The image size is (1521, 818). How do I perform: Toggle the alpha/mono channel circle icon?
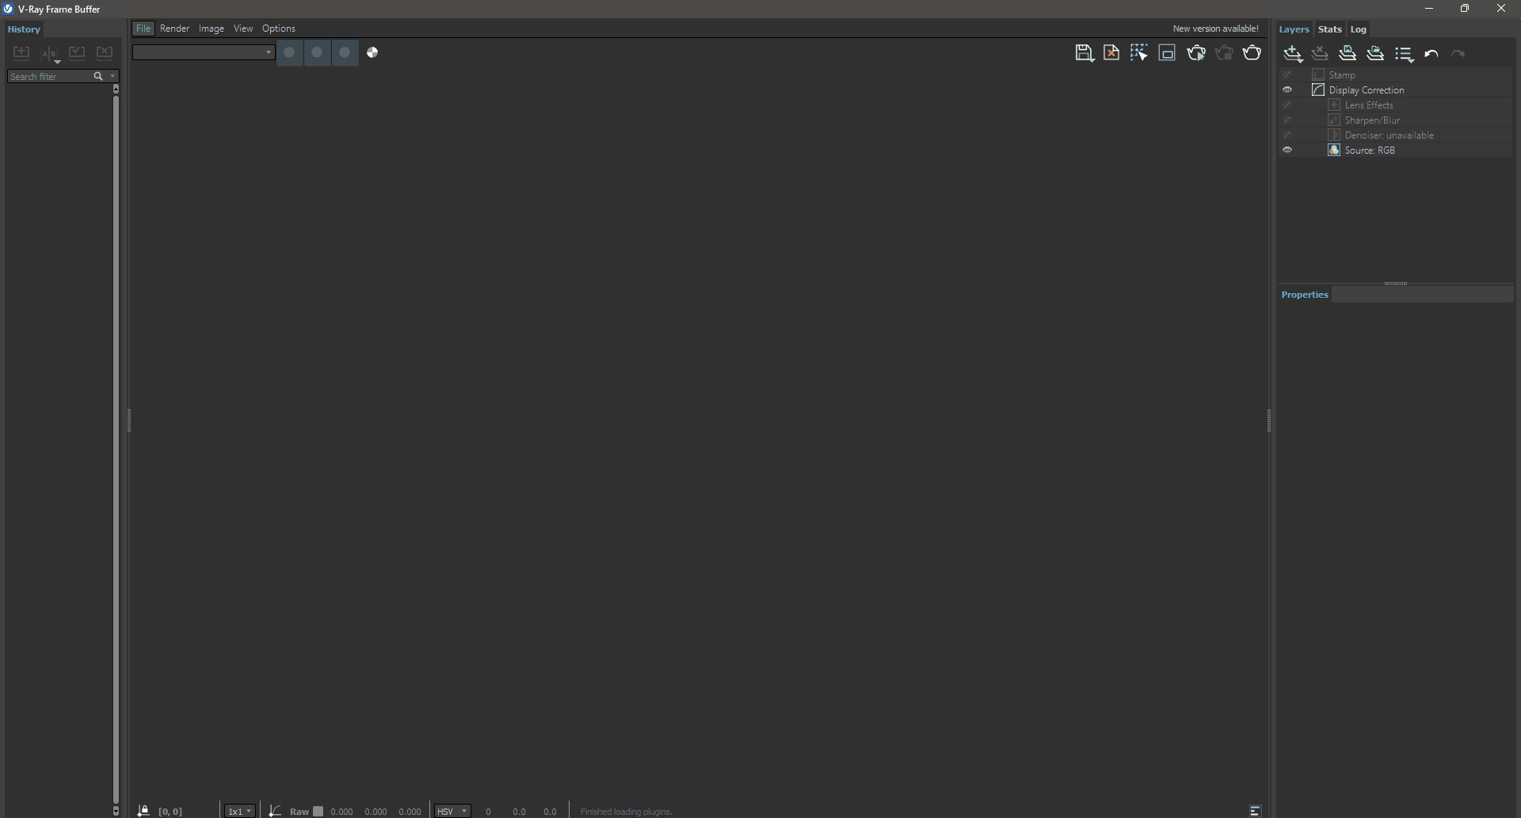point(372,53)
